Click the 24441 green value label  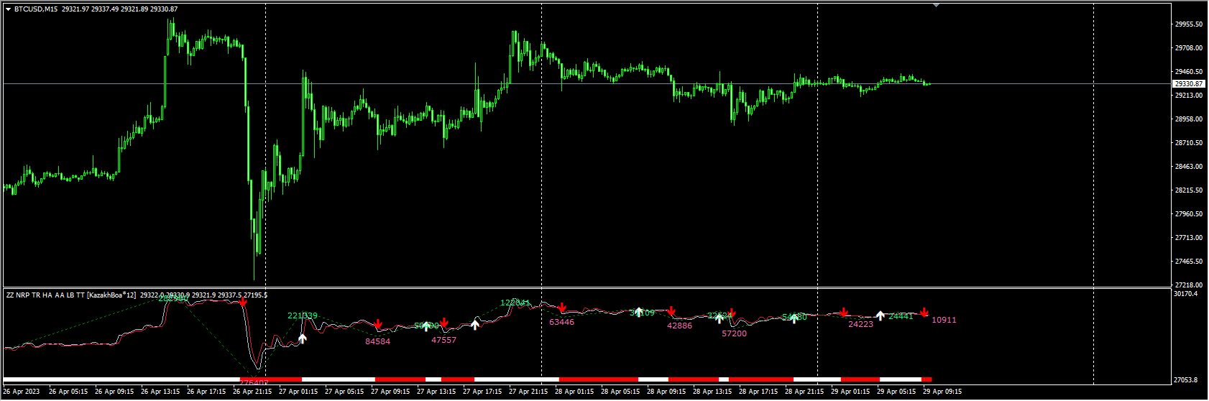pos(901,316)
